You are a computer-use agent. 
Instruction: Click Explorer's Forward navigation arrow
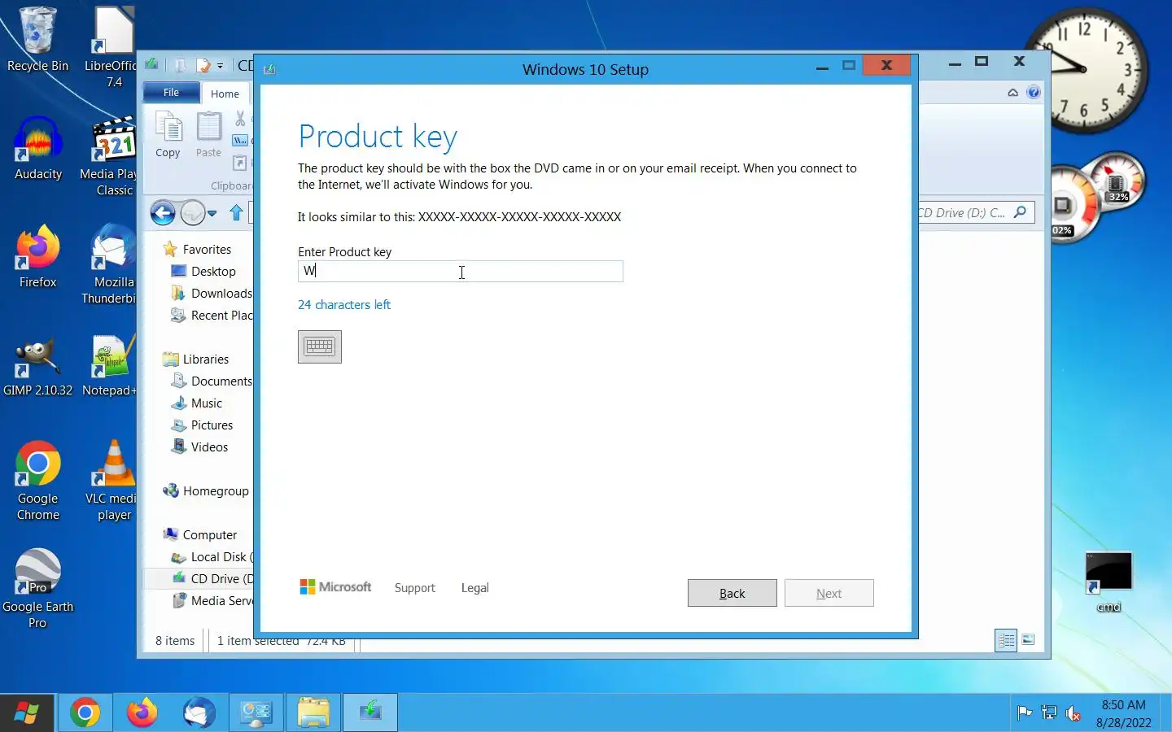(192, 213)
